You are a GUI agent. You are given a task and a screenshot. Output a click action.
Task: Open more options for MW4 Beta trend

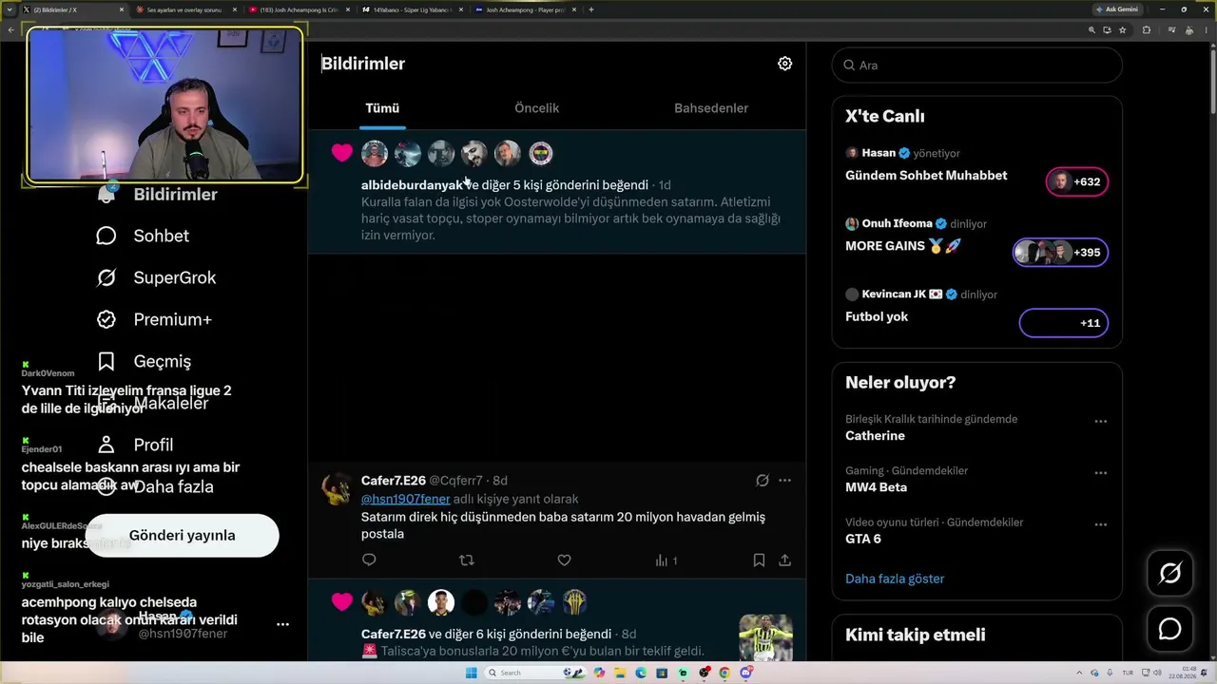[1100, 472]
